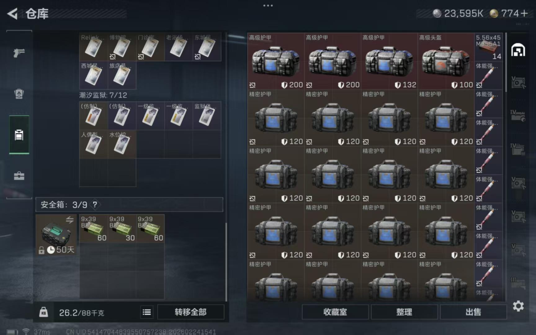The height and width of the screenshot is (335, 536).
Task: Select the highlighted container category tab
Action: coord(19,135)
